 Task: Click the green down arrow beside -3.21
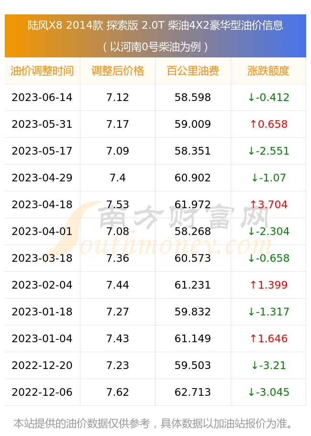pos(255,365)
